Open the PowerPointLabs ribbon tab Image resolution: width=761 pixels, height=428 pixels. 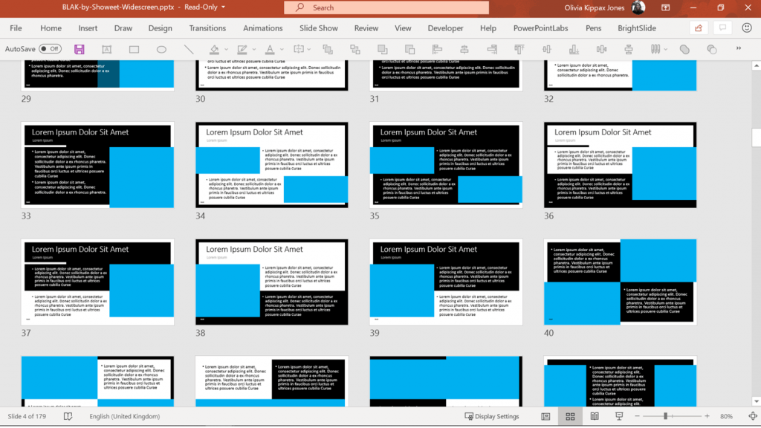540,28
